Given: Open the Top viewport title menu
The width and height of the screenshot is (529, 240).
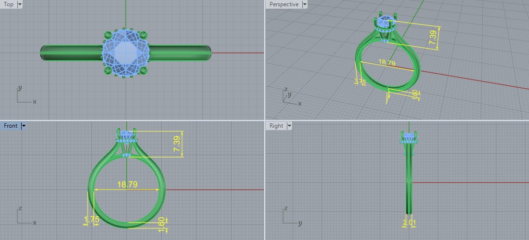Looking at the screenshot, I should point(9,4).
